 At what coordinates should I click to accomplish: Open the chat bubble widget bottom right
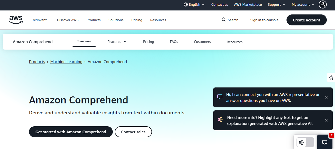pyautogui.click(x=324, y=142)
